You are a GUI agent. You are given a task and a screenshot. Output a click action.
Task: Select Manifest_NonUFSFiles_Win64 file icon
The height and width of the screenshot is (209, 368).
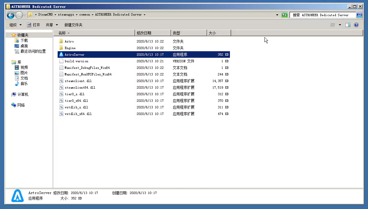[61, 74]
